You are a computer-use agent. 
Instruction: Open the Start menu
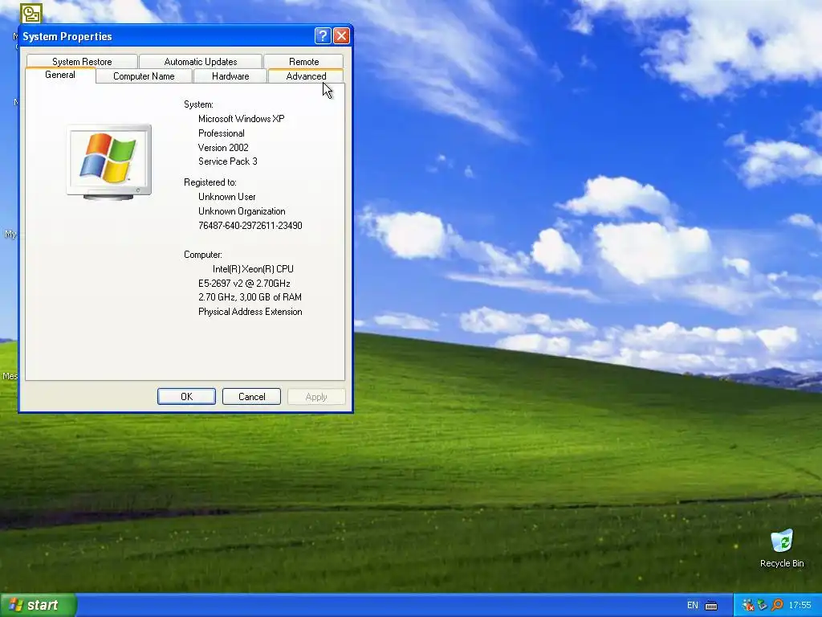pos(38,605)
